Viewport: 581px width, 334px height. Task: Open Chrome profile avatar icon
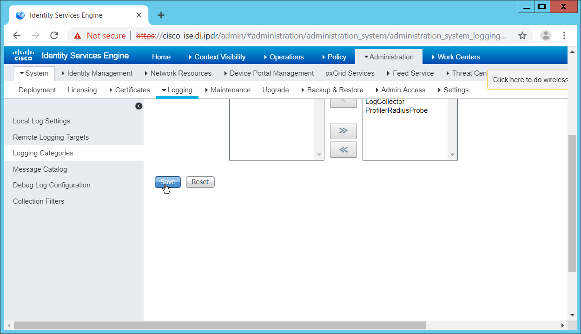[546, 36]
